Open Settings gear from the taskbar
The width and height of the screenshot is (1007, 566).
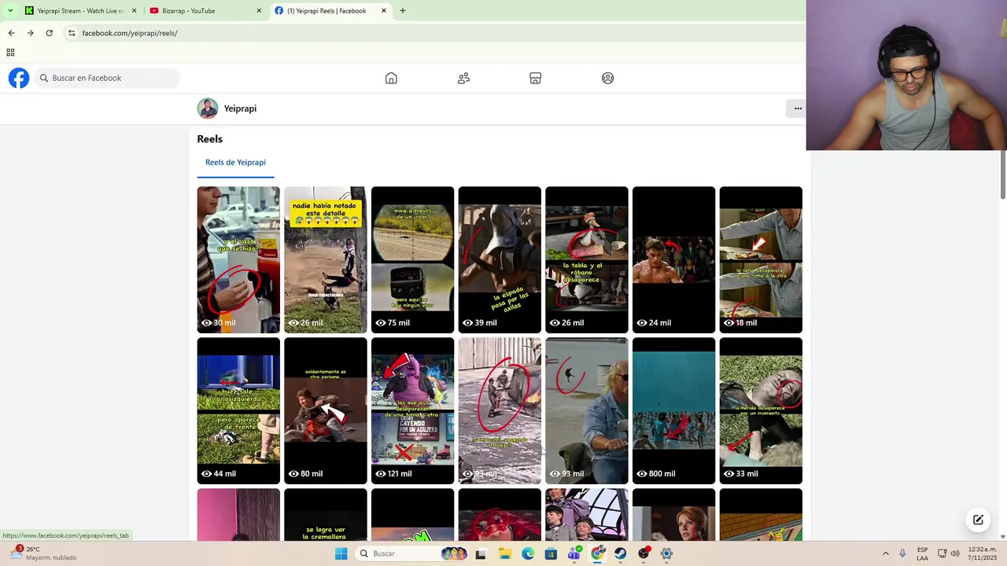point(666,553)
